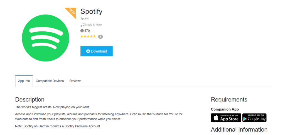Open the Download on the App Store badge
Image resolution: width=285 pixels, height=135 pixels.
[226, 118]
